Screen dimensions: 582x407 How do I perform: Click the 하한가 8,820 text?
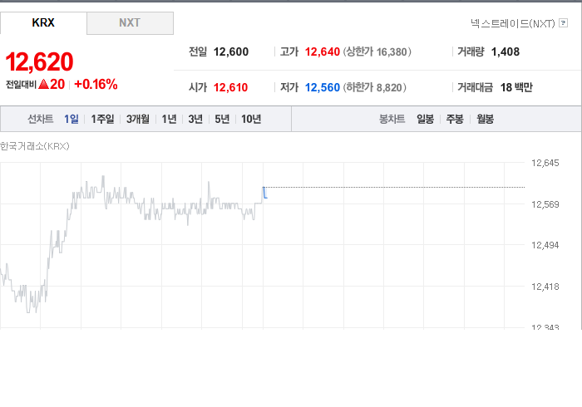374,87
